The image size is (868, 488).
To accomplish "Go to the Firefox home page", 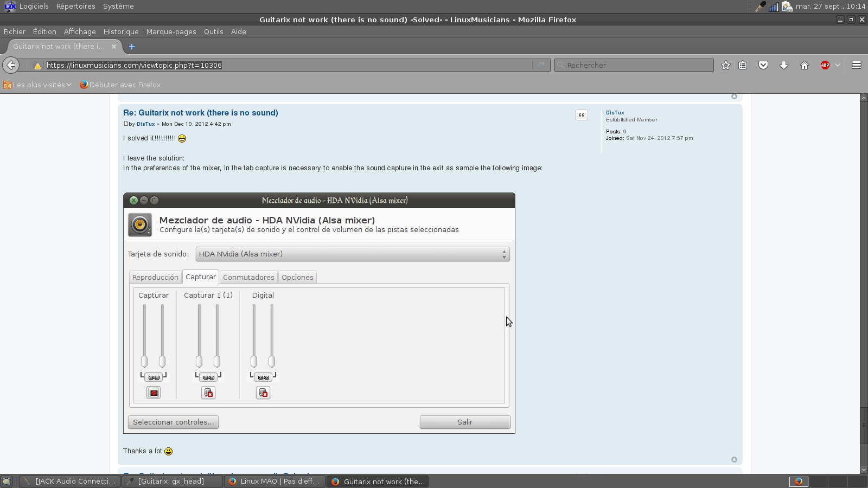I will pos(805,65).
